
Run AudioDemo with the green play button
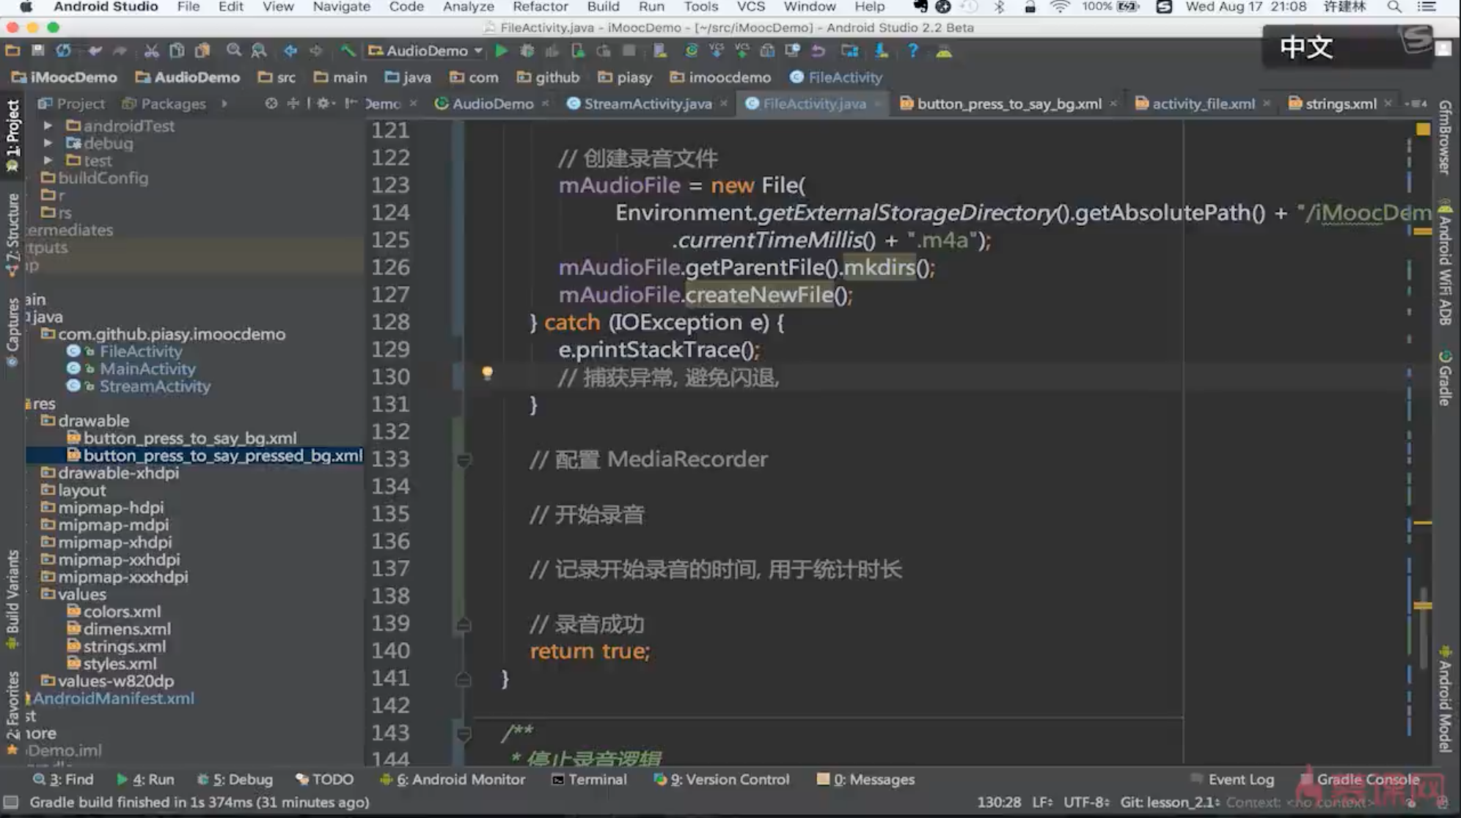click(x=502, y=51)
